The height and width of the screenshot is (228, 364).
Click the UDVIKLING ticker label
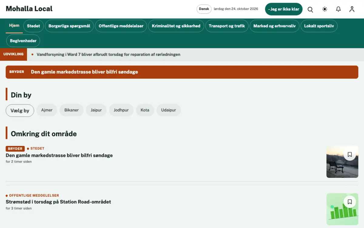13,54
